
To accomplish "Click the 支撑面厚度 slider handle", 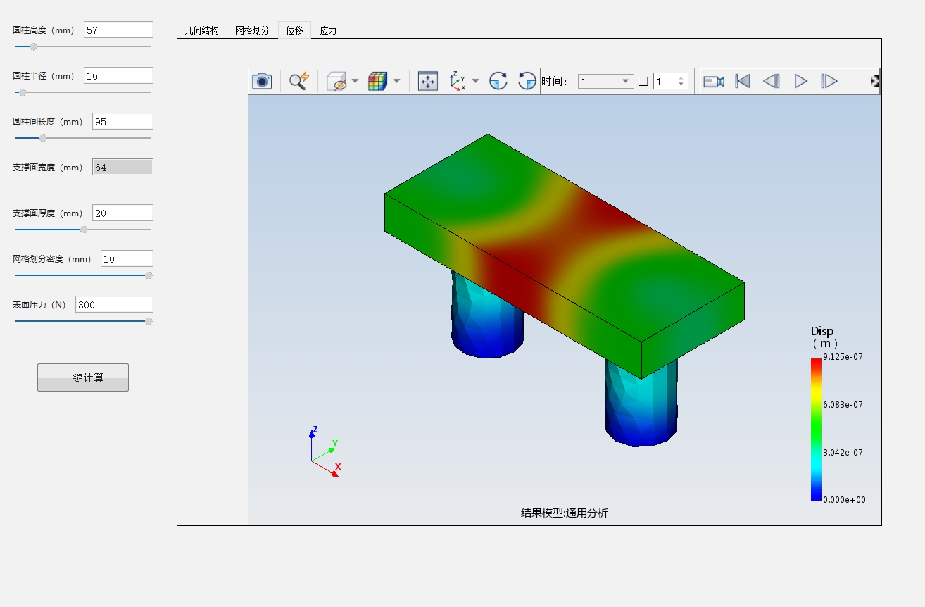I will tap(84, 230).
